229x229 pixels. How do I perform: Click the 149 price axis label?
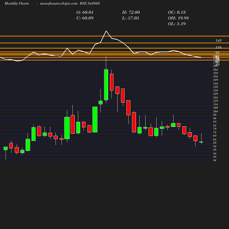[216, 80]
